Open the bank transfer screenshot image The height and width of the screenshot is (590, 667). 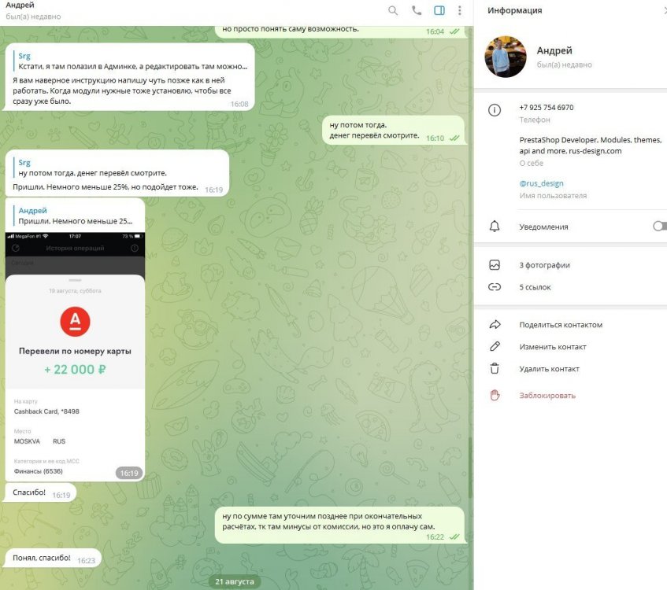point(75,357)
